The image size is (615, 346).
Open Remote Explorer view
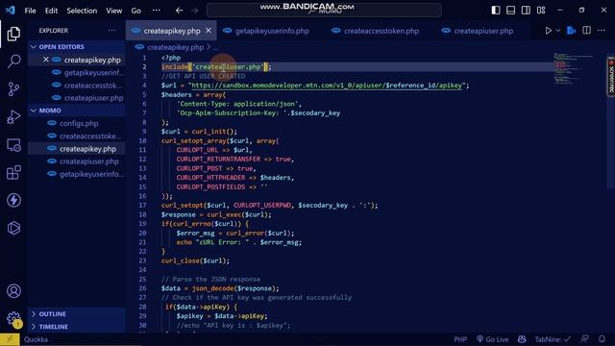(13, 145)
